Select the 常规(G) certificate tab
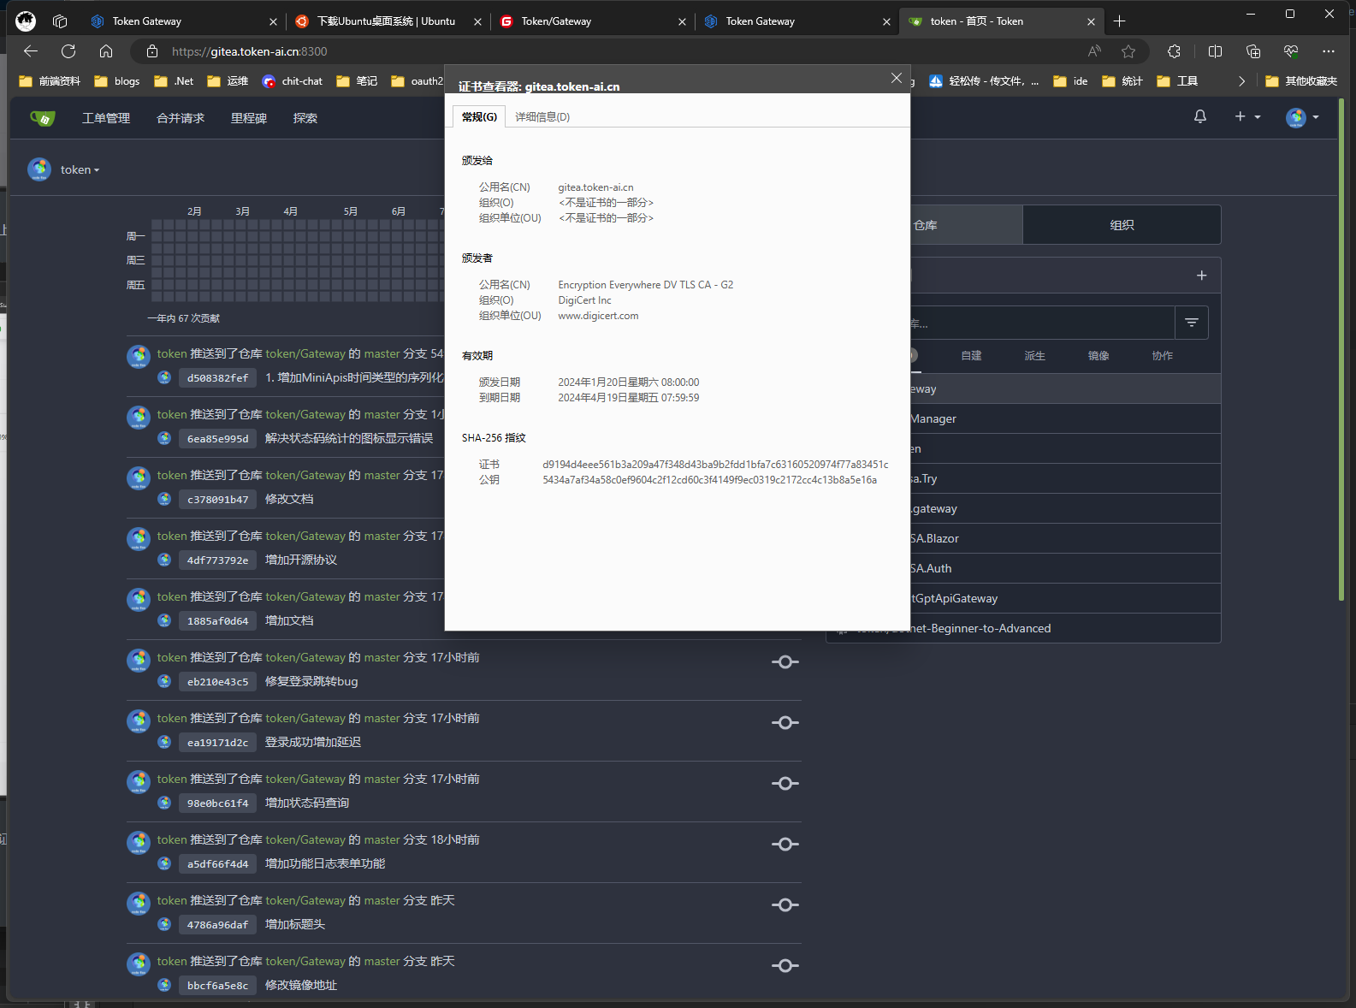1356x1008 pixels. (479, 117)
